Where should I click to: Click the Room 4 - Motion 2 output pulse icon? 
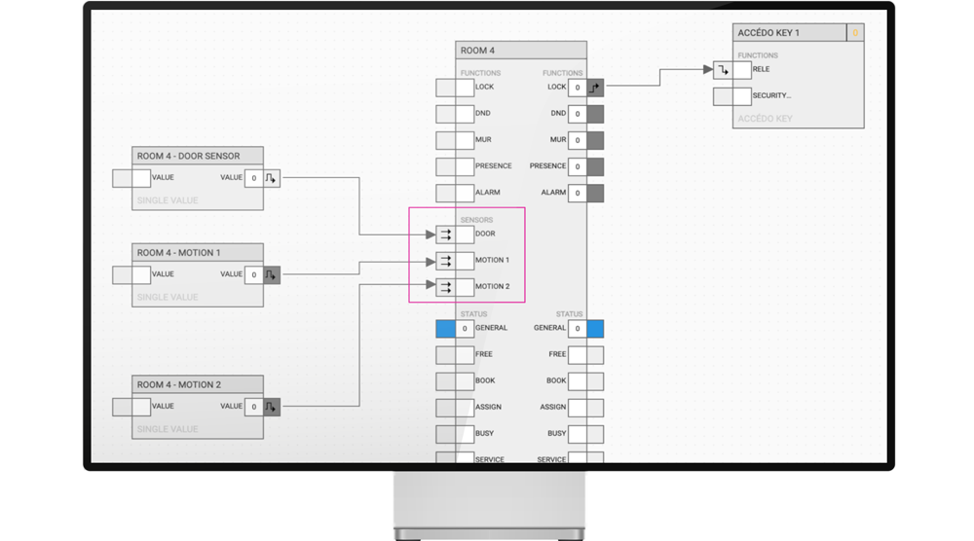coord(272,407)
